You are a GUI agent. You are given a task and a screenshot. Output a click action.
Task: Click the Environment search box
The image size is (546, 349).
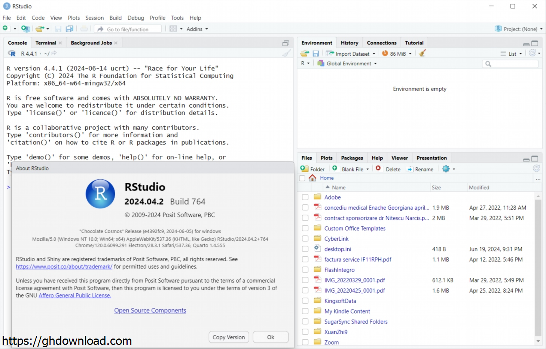[510, 64]
